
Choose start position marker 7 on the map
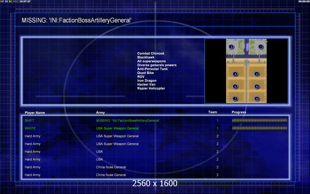[x=235, y=99]
